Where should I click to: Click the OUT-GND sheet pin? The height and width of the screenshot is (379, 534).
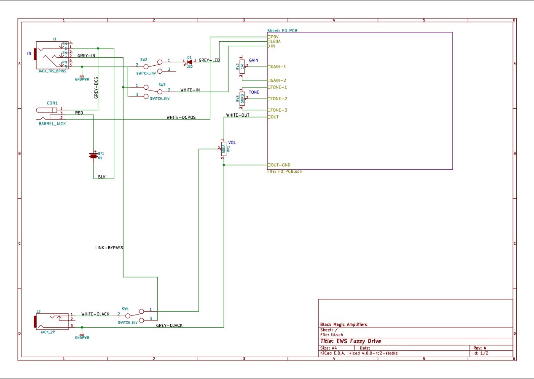coord(279,165)
